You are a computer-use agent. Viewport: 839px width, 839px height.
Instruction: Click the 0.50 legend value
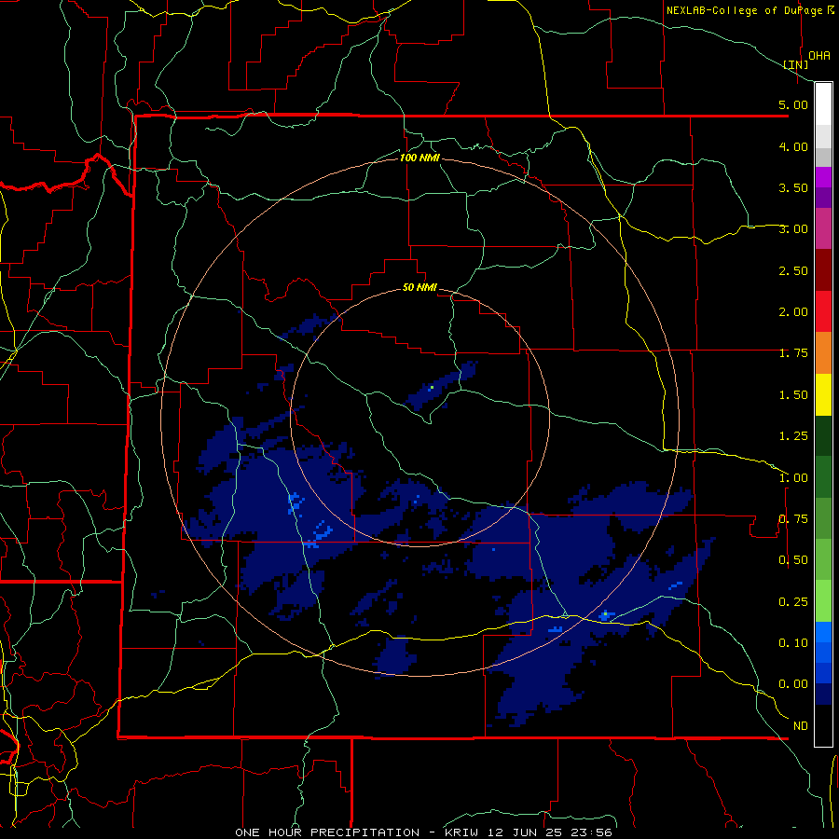[793, 560]
